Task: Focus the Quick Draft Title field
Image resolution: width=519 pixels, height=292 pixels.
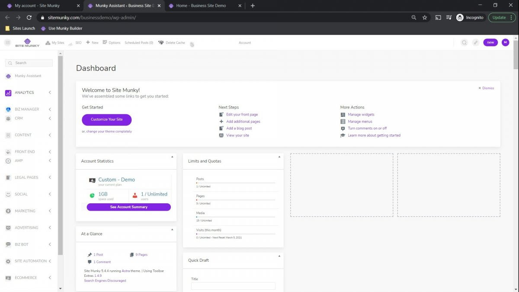Action: [x=233, y=286]
